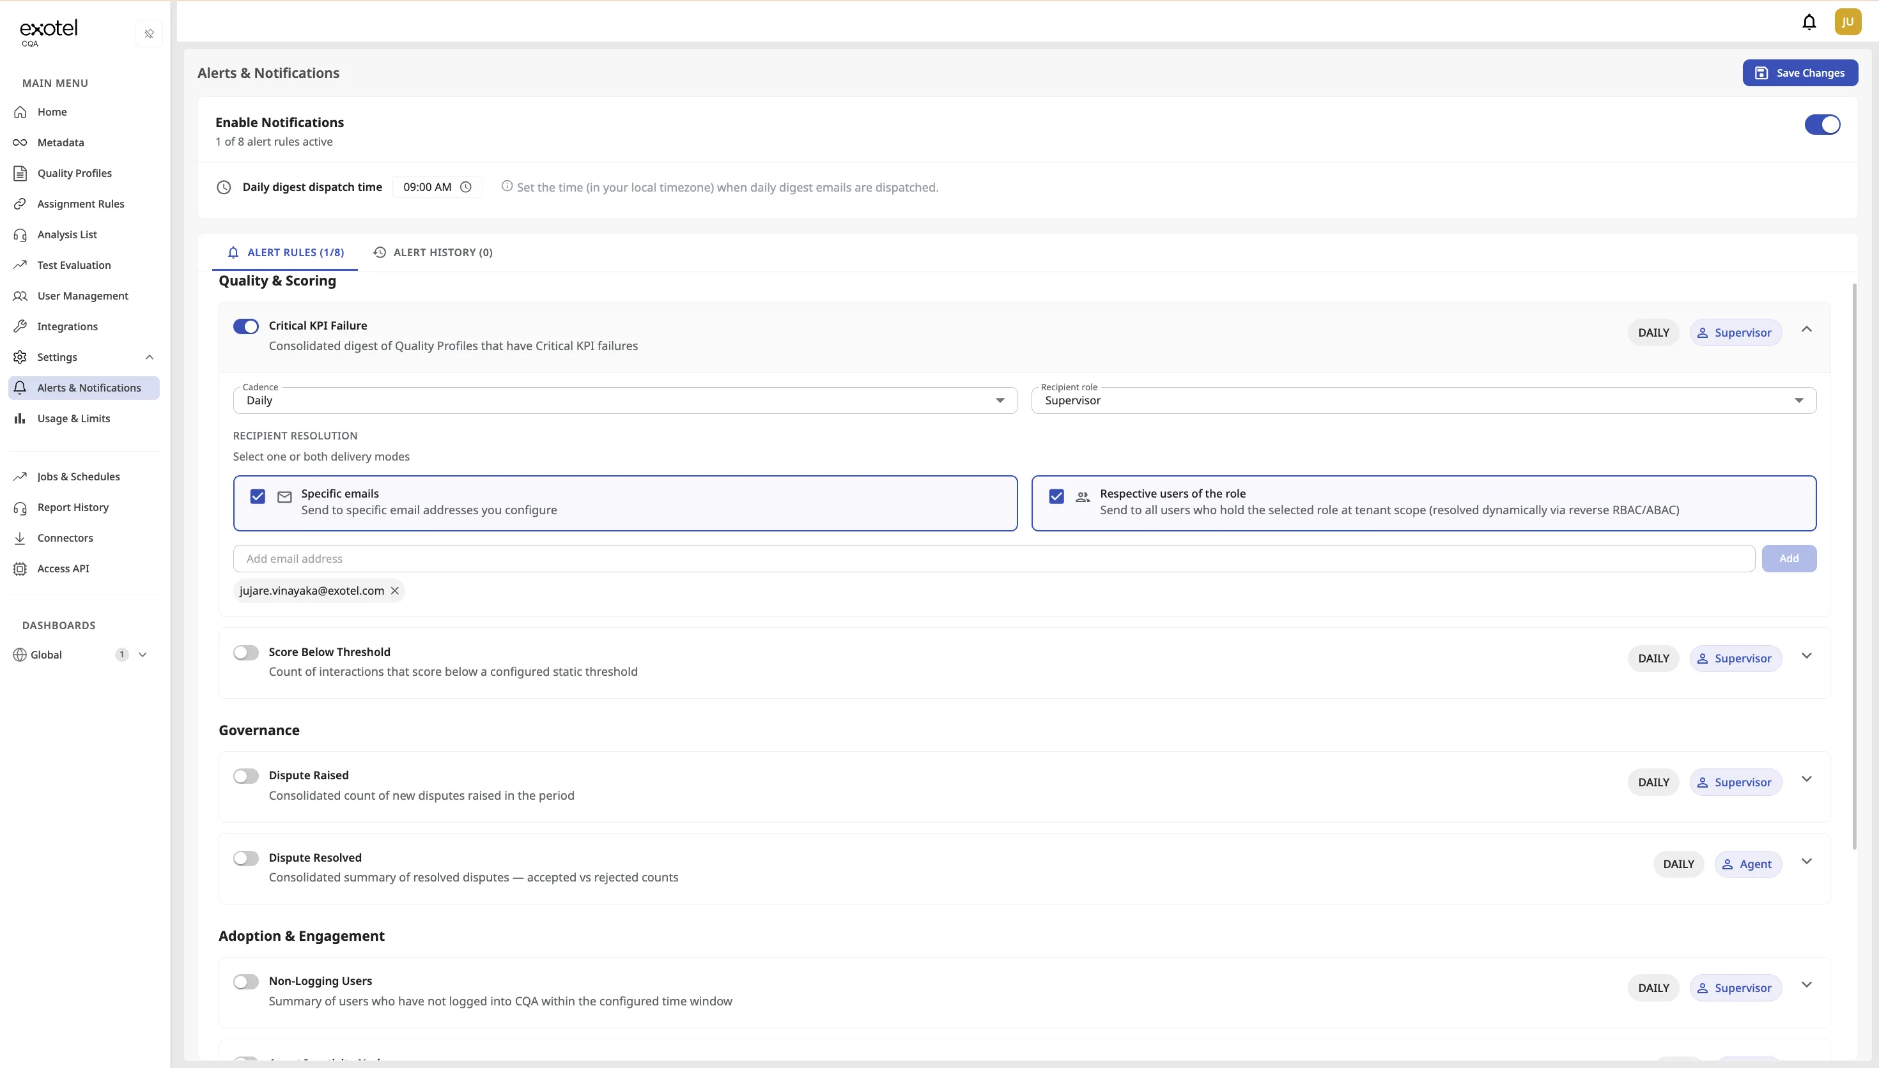Image resolution: width=1879 pixels, height=1068 pixels.
Task: Uncheck the Specific emails checkbox
Action: click(x=258, y=496)
